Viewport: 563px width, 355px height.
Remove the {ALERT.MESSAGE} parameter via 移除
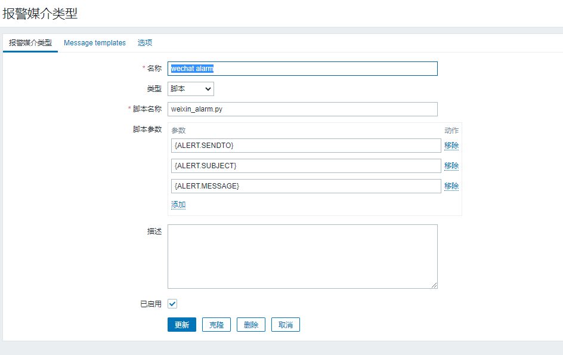tap(451, 186)
